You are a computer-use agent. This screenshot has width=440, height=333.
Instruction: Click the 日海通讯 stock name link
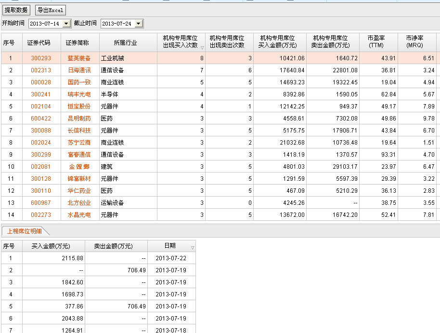tap(79, 70)
